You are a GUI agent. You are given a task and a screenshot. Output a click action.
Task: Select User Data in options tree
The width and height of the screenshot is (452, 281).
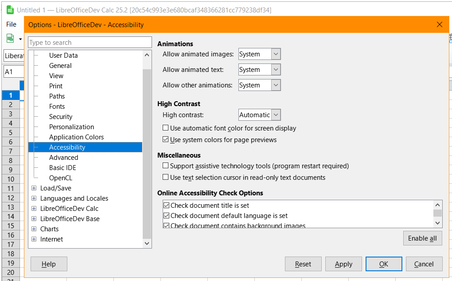click(x=63, y=55)
